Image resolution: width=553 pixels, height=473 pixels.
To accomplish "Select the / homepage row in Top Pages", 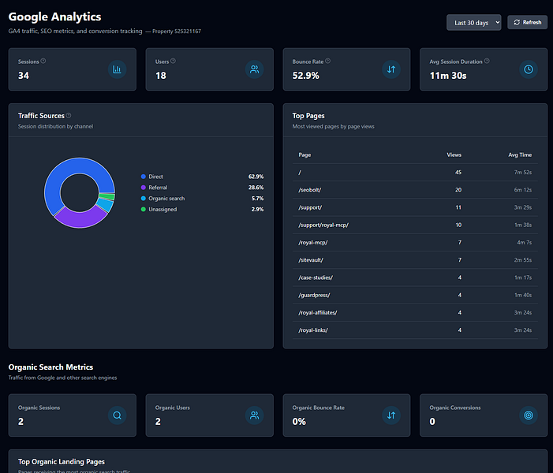I will [415, 173].
